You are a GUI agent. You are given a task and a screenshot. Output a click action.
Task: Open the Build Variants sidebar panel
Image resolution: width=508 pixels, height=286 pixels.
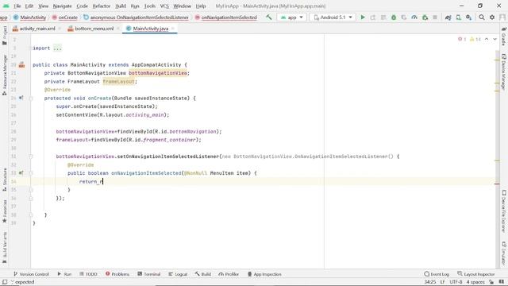pyautogui.click(x=5, y=247)
